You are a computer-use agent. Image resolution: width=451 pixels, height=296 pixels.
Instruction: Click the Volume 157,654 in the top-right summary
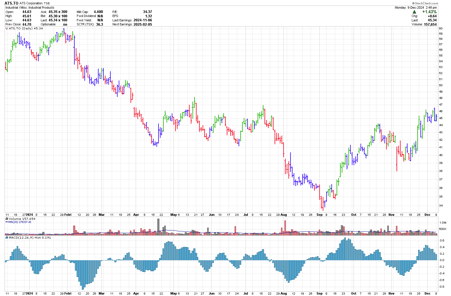coord(430,25)
